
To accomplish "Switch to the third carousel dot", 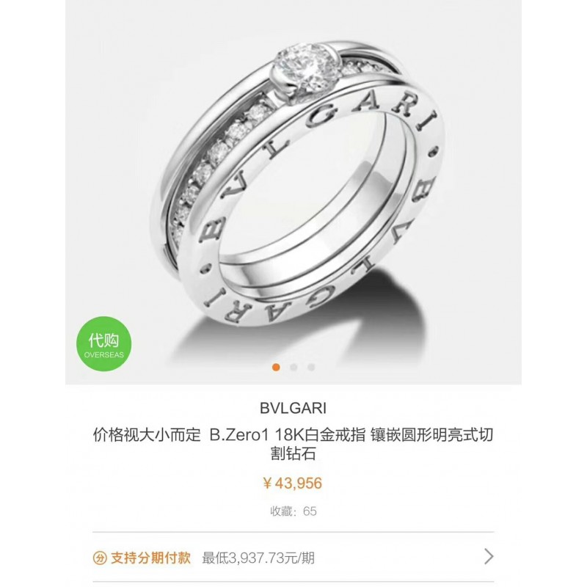I will pyautogui.click(x=311, y=368).
